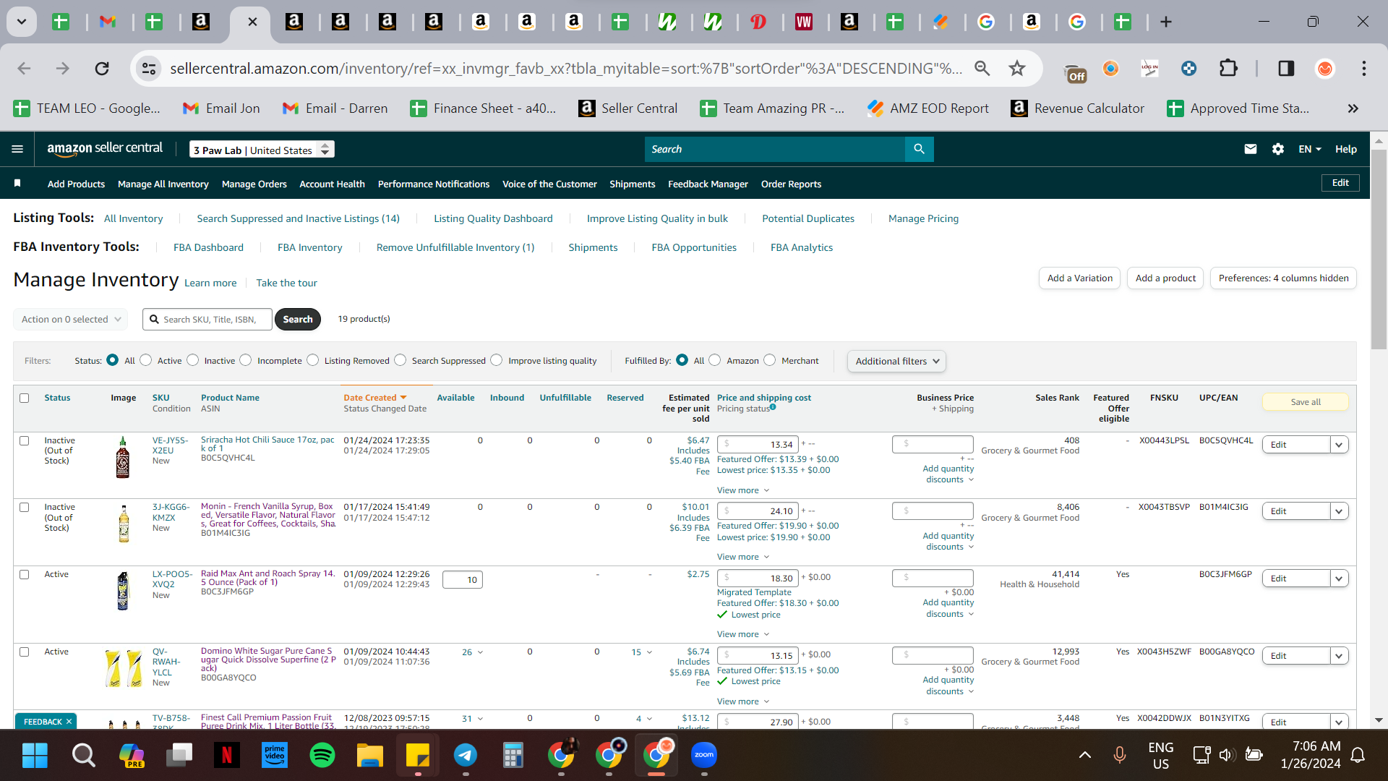
Task: Click the Sriracha Hot Chili Sauce product thumbnail
Action: (x=123, y=457)
